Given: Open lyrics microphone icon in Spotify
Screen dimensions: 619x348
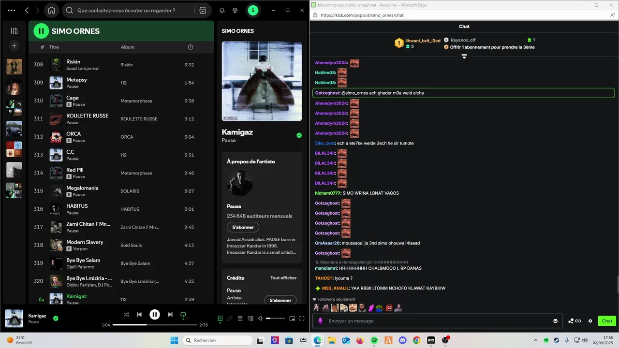Looking at the screenshot, I should tap(230, 319).
